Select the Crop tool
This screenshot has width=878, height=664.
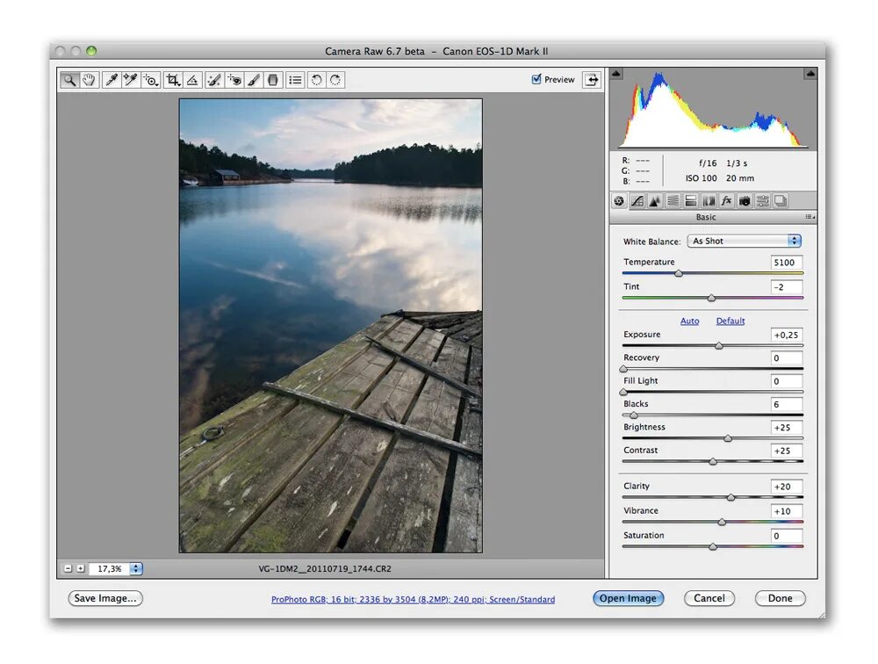click(173, 80)
